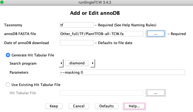Image resolution: width=193 pixels, height=112 pixels.
Task: Click the Taxonomy text field
Action: [77, 25]
